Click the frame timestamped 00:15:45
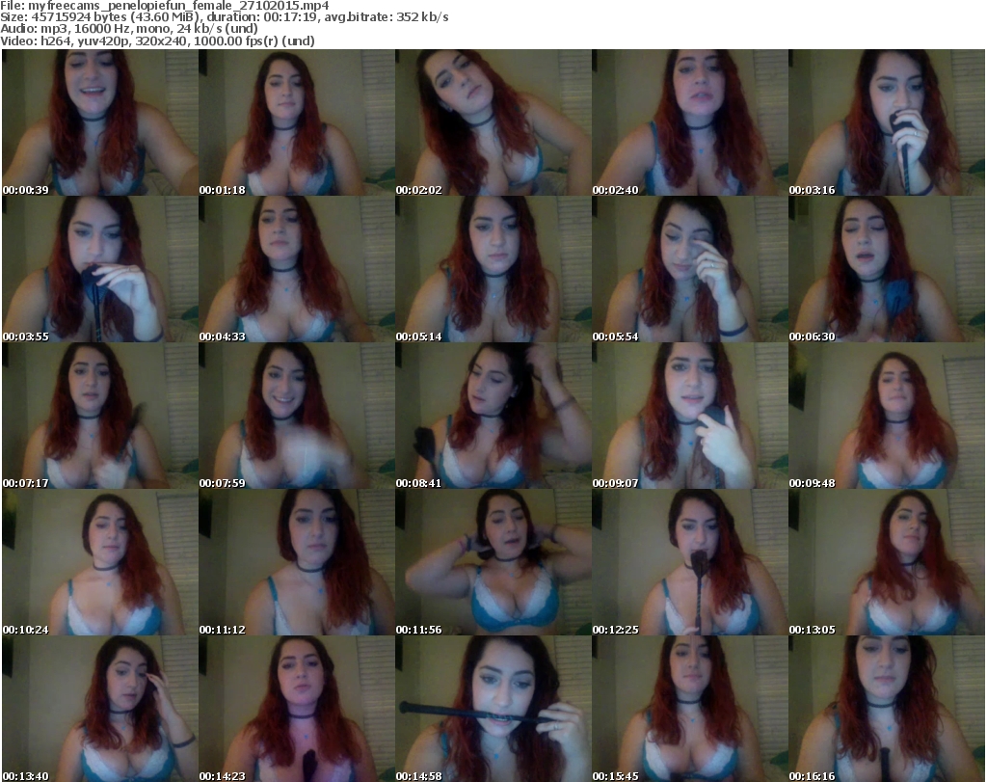The height and width of the screenshot is (782, 987). point(690,709)
